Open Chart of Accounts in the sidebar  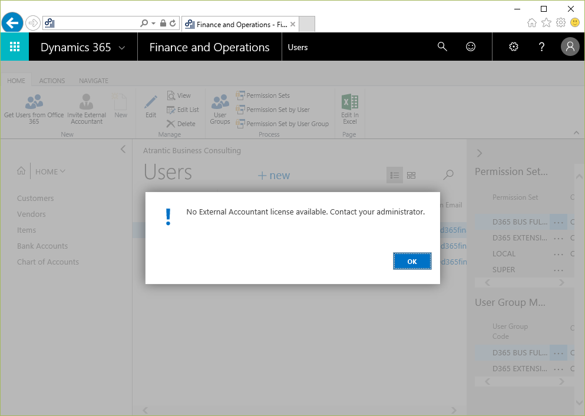[48, 262]
